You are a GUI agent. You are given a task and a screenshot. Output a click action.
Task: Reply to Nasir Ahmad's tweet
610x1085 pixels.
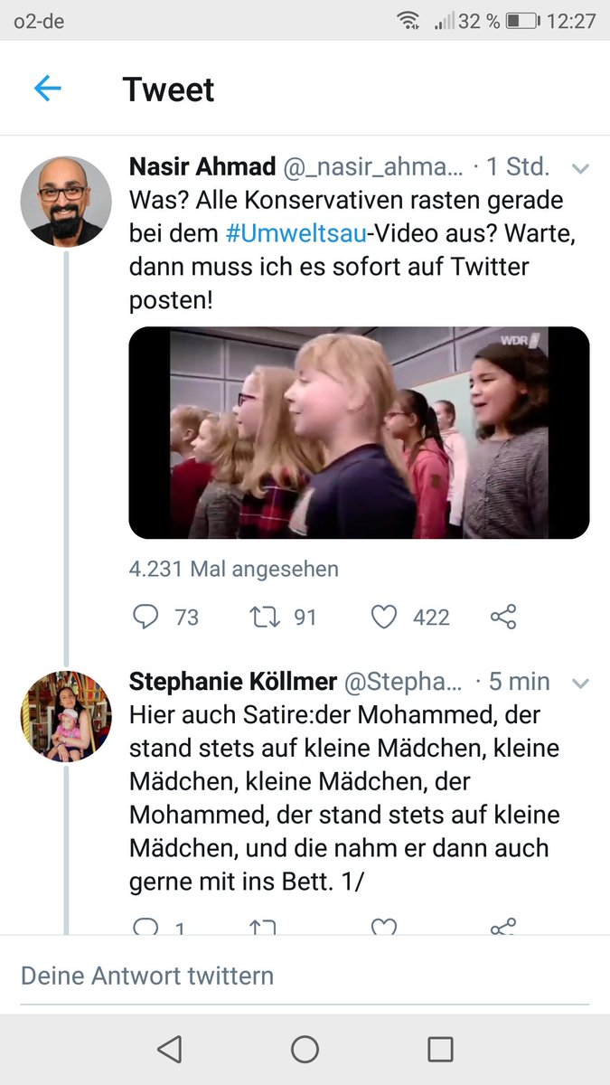point(145,617)
